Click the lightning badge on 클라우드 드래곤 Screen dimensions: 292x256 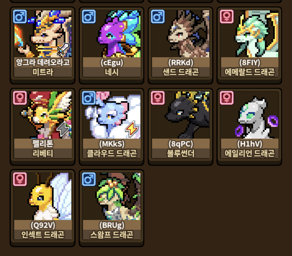click(x=132, y=129)
